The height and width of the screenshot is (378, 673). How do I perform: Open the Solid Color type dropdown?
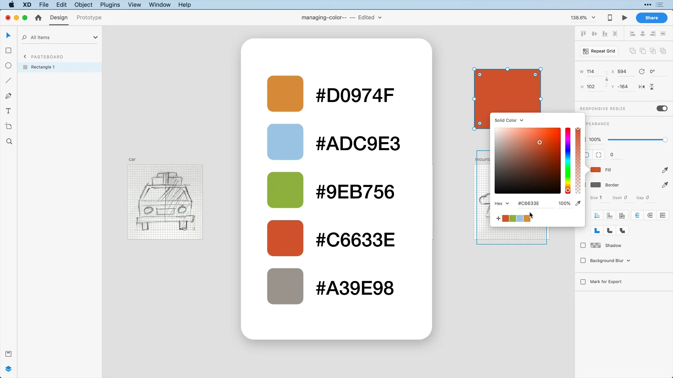tap(509, 120)
